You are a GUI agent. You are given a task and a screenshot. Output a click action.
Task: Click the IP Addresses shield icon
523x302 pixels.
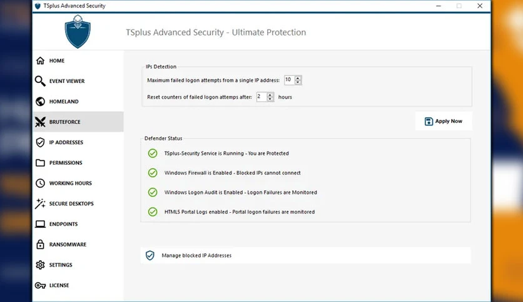pos(41,142)
